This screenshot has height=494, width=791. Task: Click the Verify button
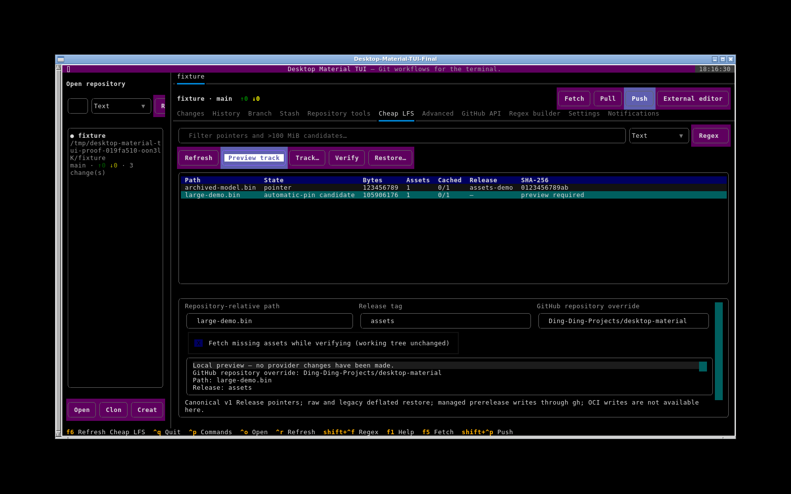point(347,158)
